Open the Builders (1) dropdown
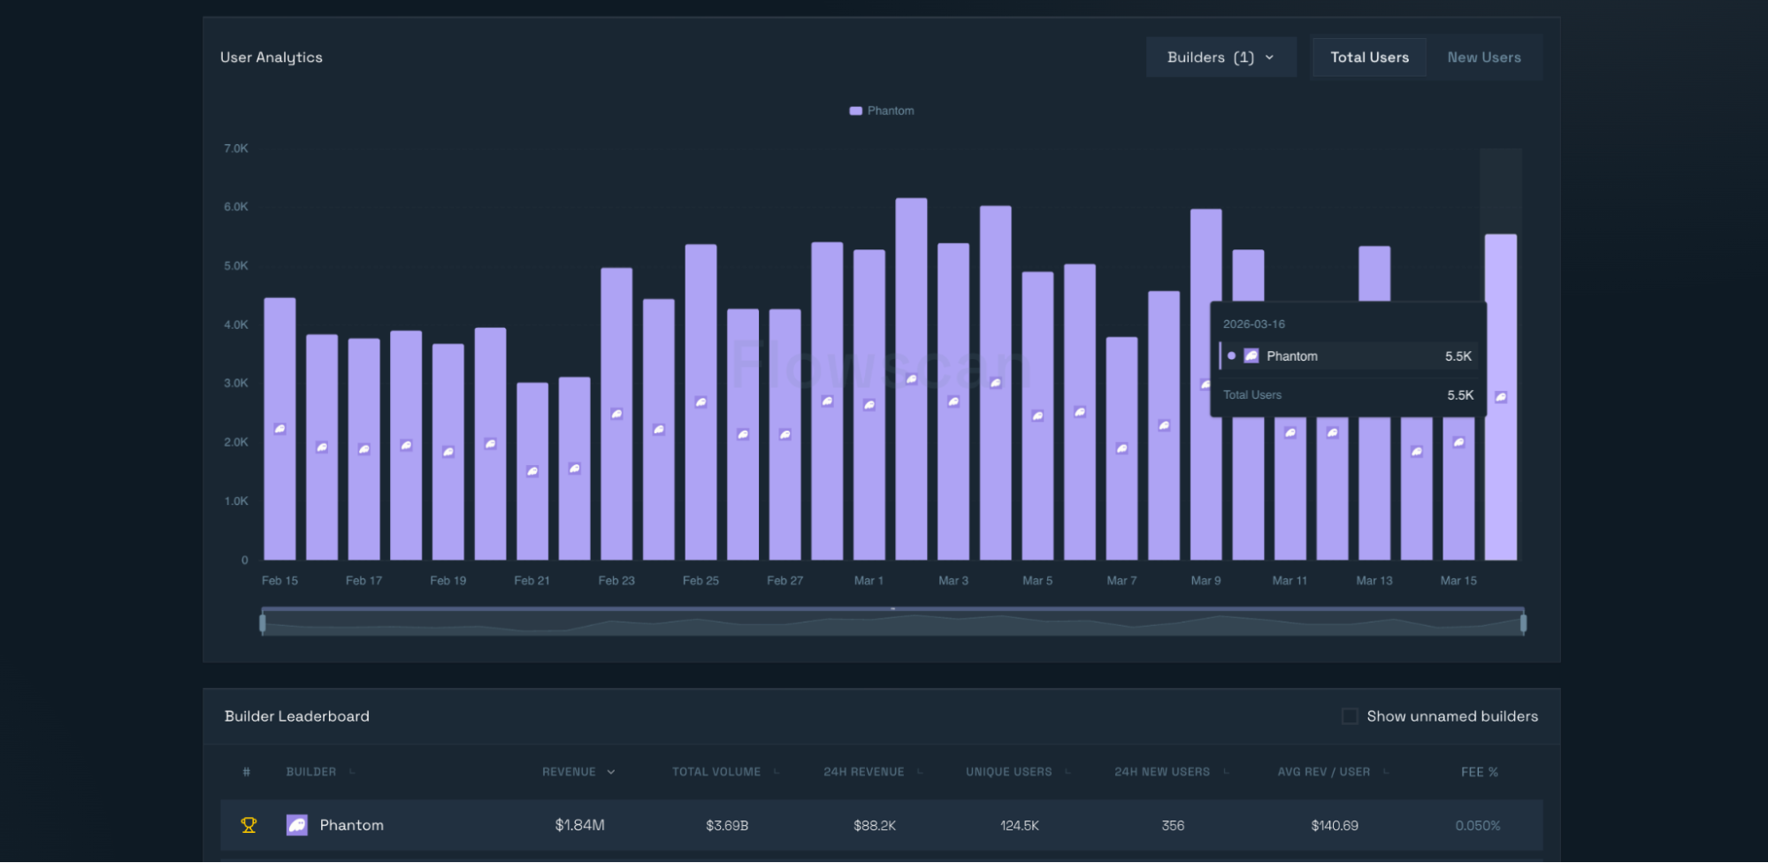1768x863 pixels. click(x=1221, y=57)
